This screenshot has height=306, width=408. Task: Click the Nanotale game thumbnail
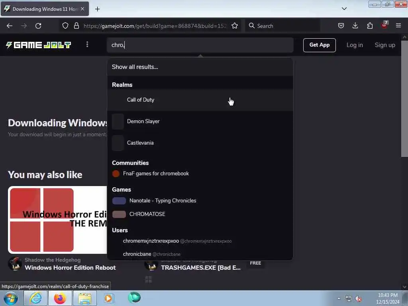pos(119,201)
